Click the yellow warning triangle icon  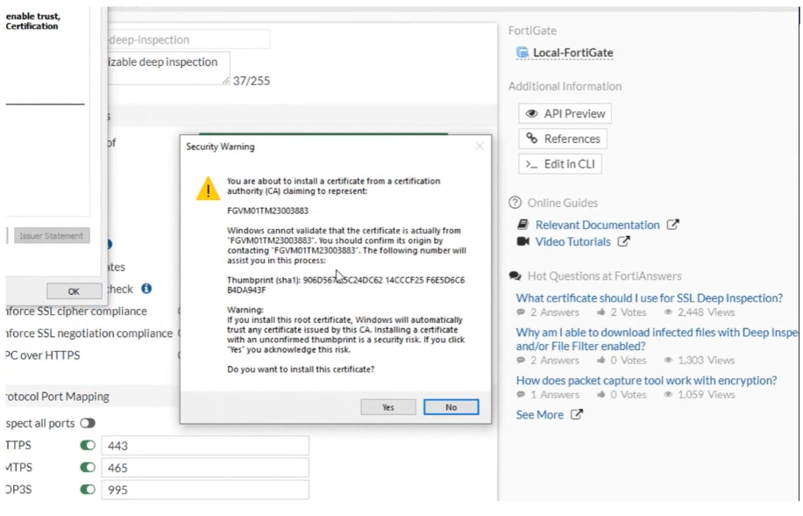pos(208,188)
